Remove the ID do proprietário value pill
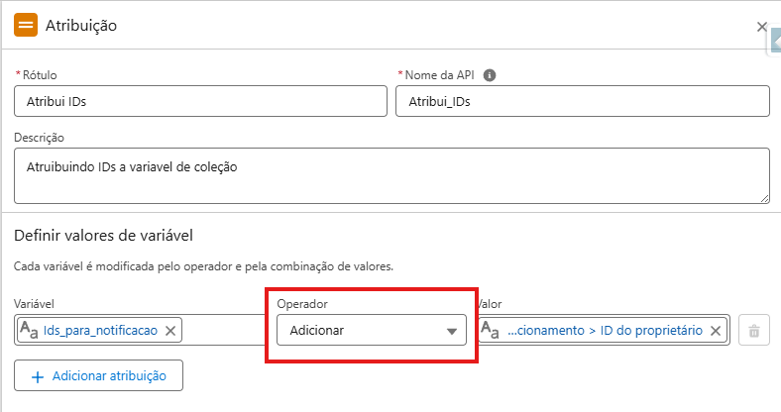 tap(716, 330)
